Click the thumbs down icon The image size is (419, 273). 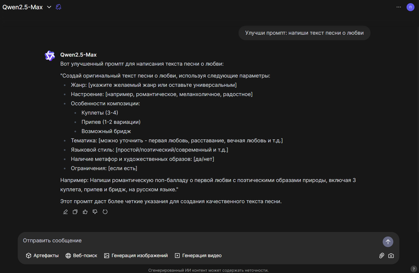95,212
